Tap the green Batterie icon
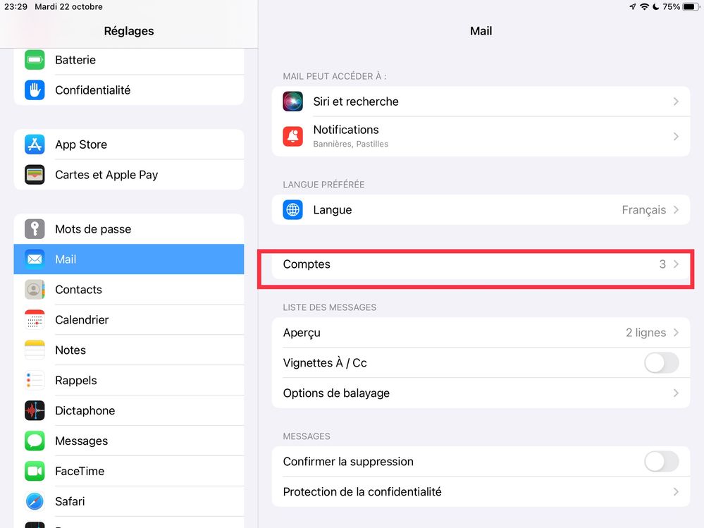The image size is (704, 528). pos(35,60)
